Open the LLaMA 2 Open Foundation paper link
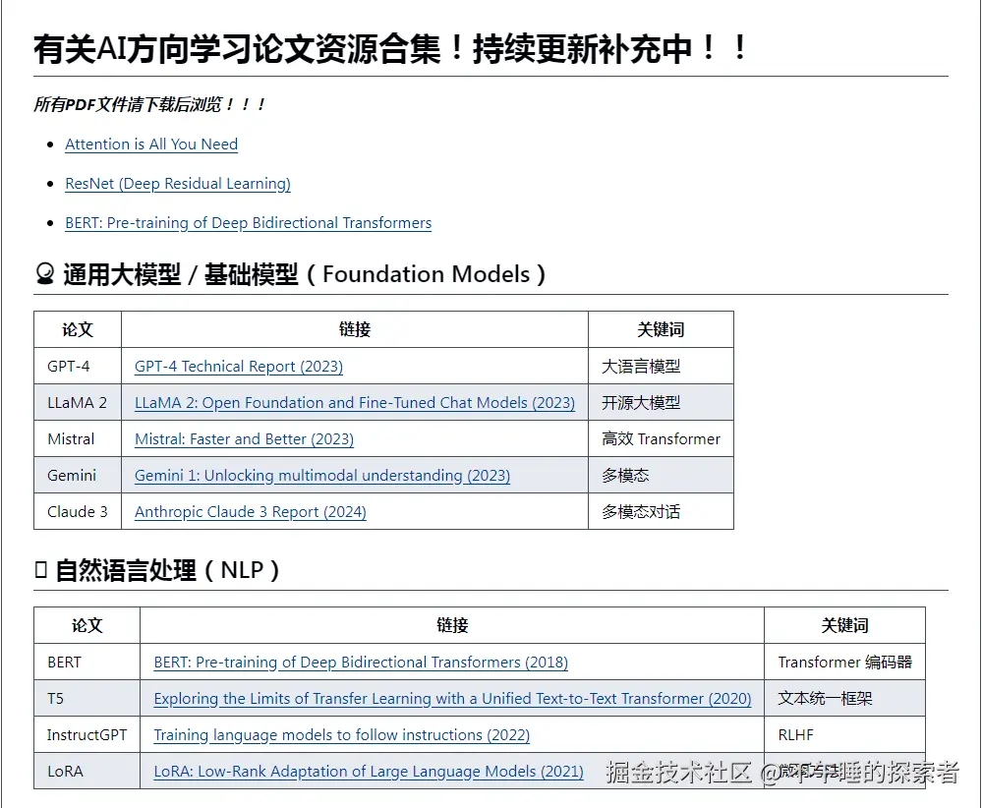The width and height of the screenshot is (982, 808). [x=354, y=402]
